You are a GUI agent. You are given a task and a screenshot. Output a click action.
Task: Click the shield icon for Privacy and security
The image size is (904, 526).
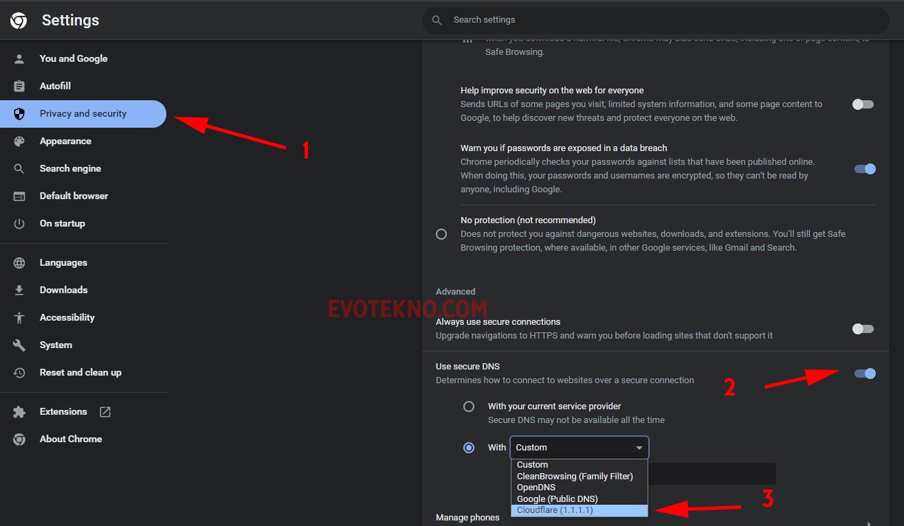click(x=19, y=113)
